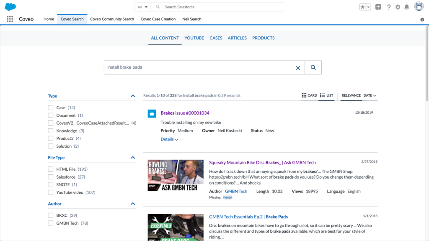Open the notifications bell
429x241 pixels.
pyautogui.click(x=406, y=7)
